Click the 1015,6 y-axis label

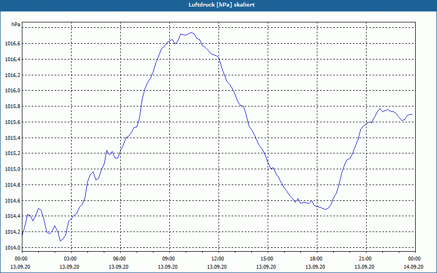[x=12, y=122]
